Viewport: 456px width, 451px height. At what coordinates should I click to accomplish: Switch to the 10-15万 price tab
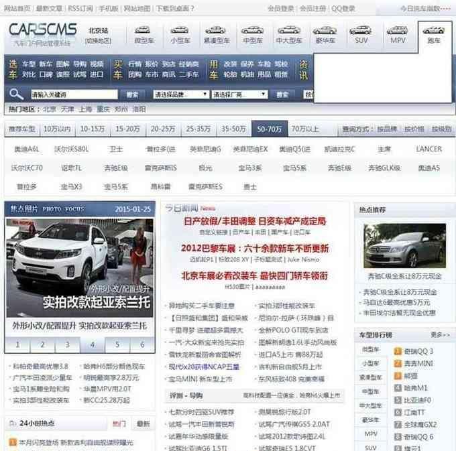pos(93,129)
